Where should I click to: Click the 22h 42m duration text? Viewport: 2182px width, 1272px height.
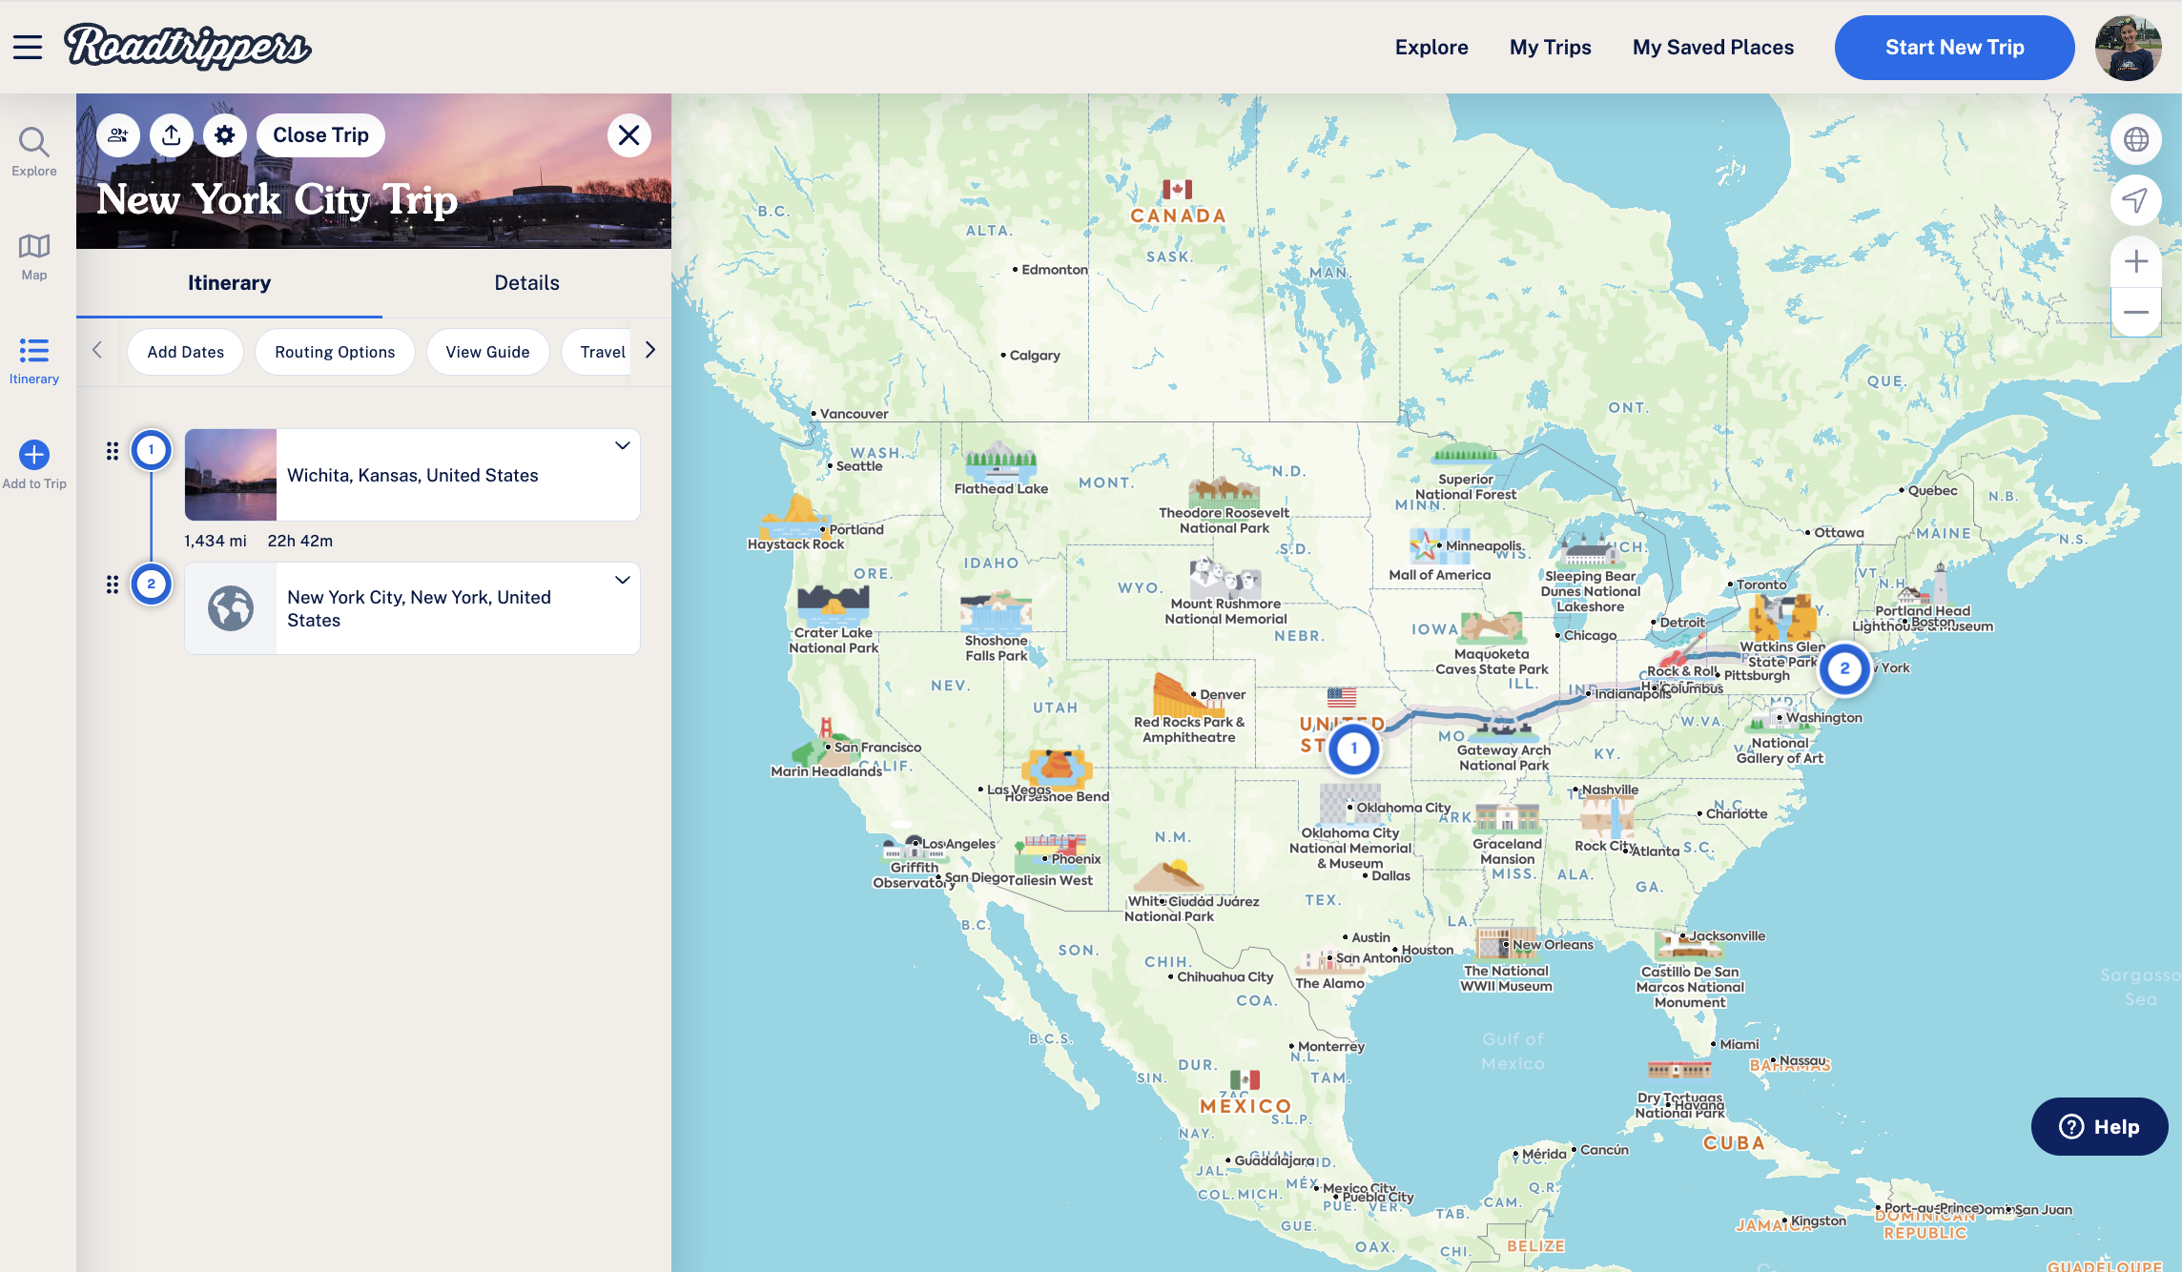(300, 541)
